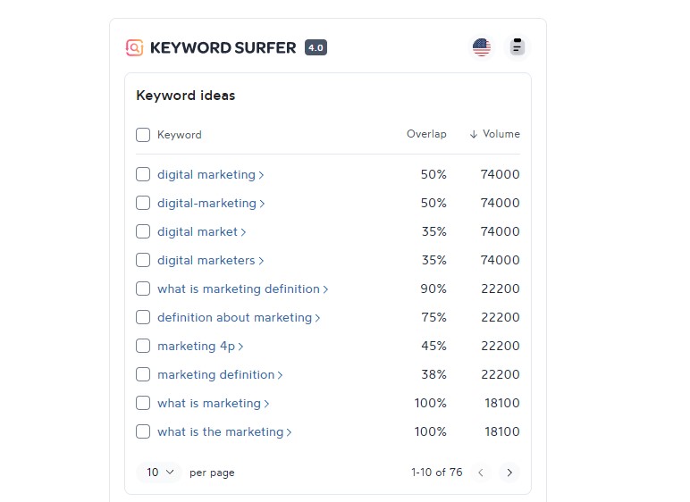
Task: Click the 'definition about marketing' link
Action: coord(234,317)
